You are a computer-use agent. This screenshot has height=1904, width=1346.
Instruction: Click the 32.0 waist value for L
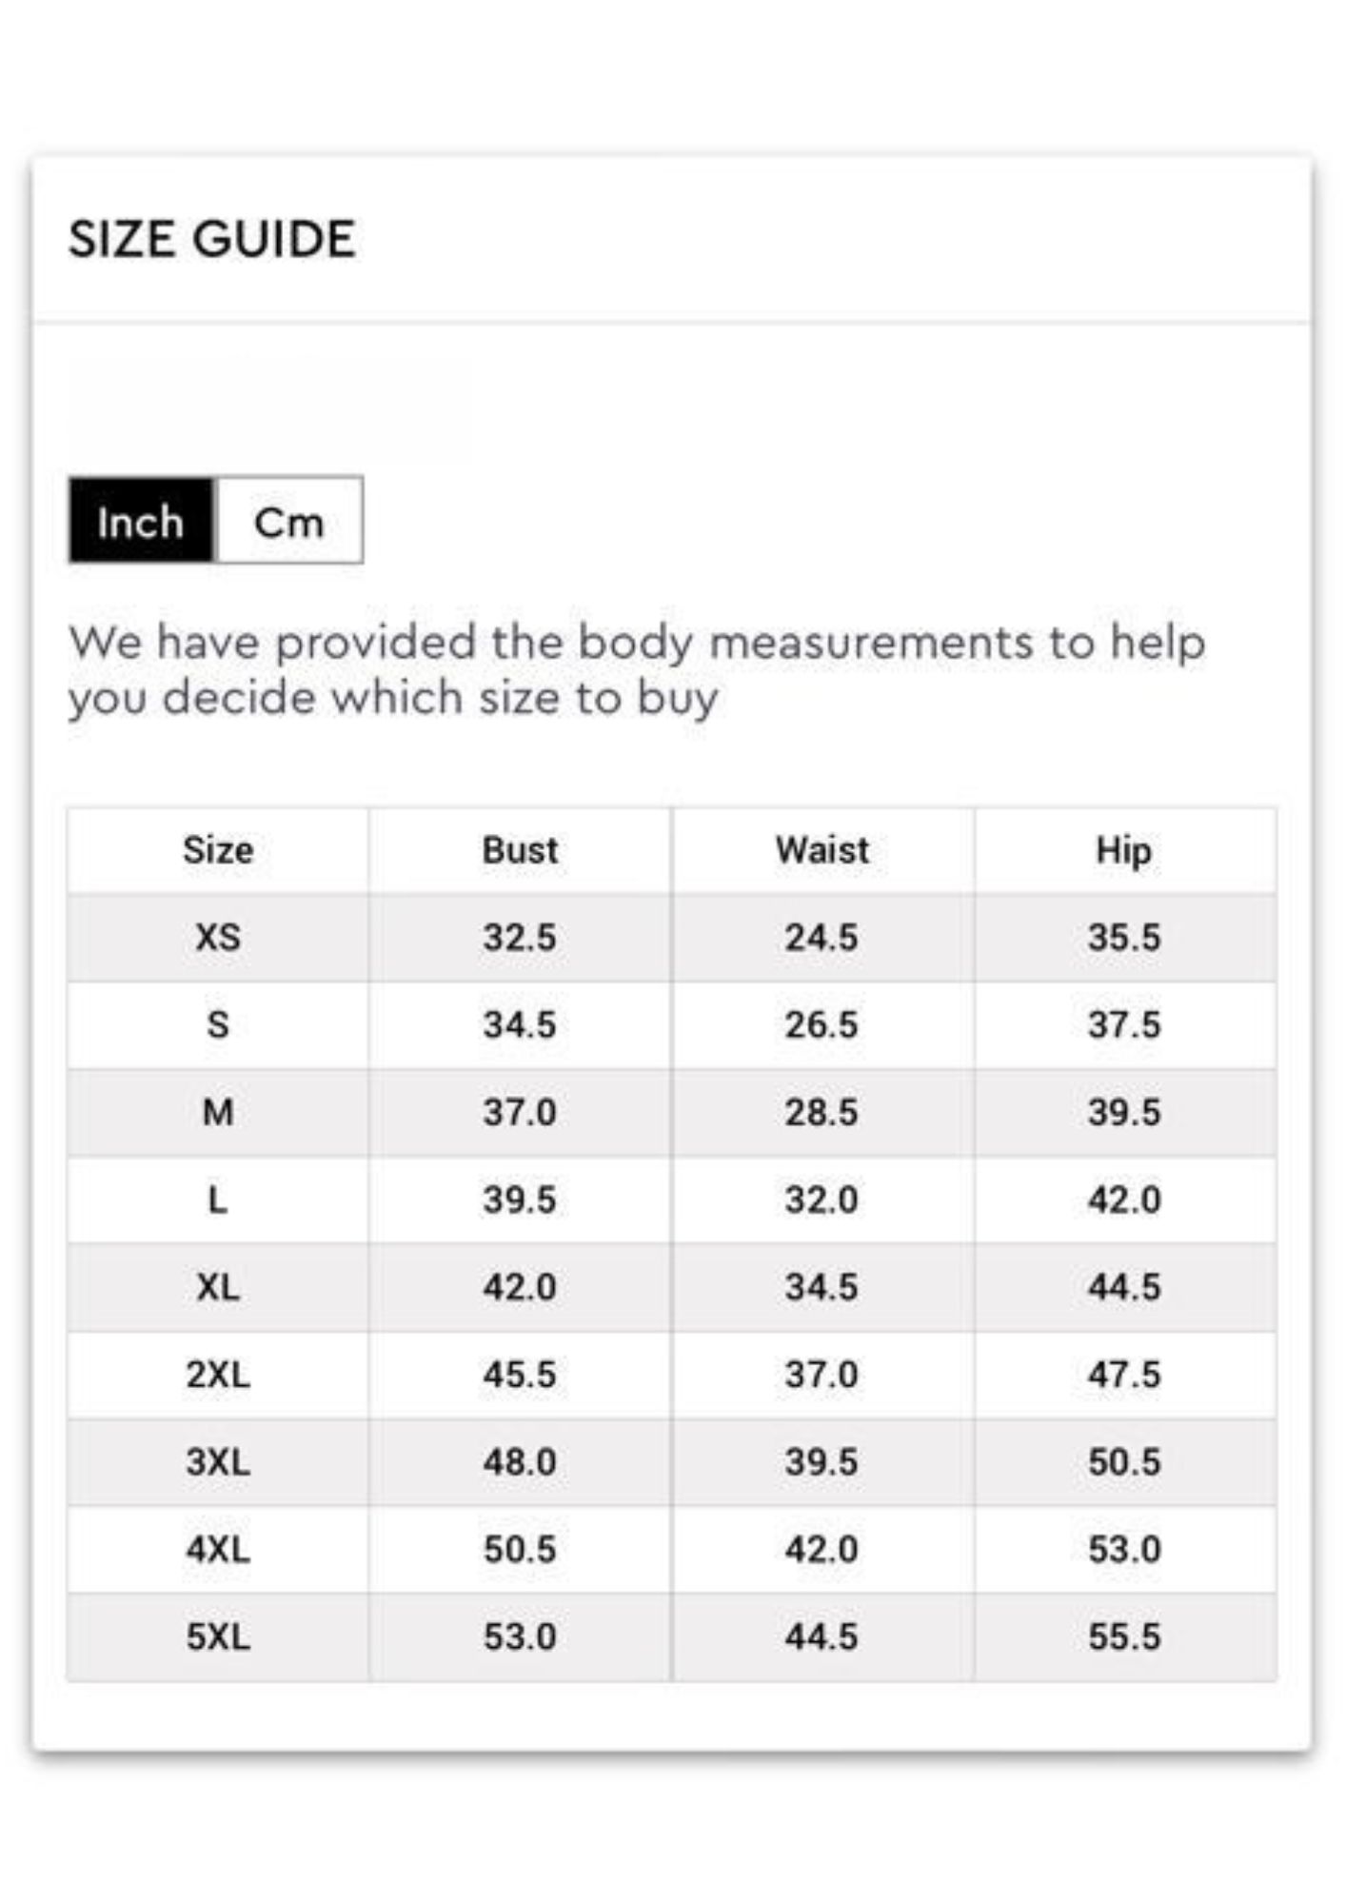point(821,1200)
